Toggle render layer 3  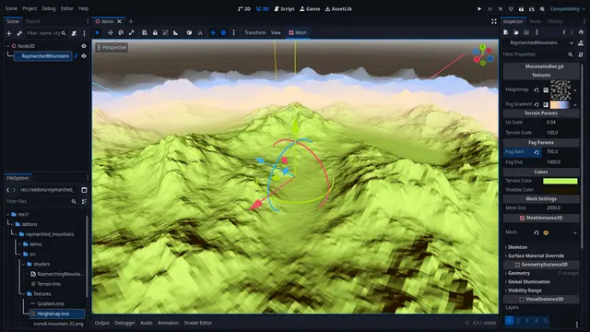click(527, 320)
